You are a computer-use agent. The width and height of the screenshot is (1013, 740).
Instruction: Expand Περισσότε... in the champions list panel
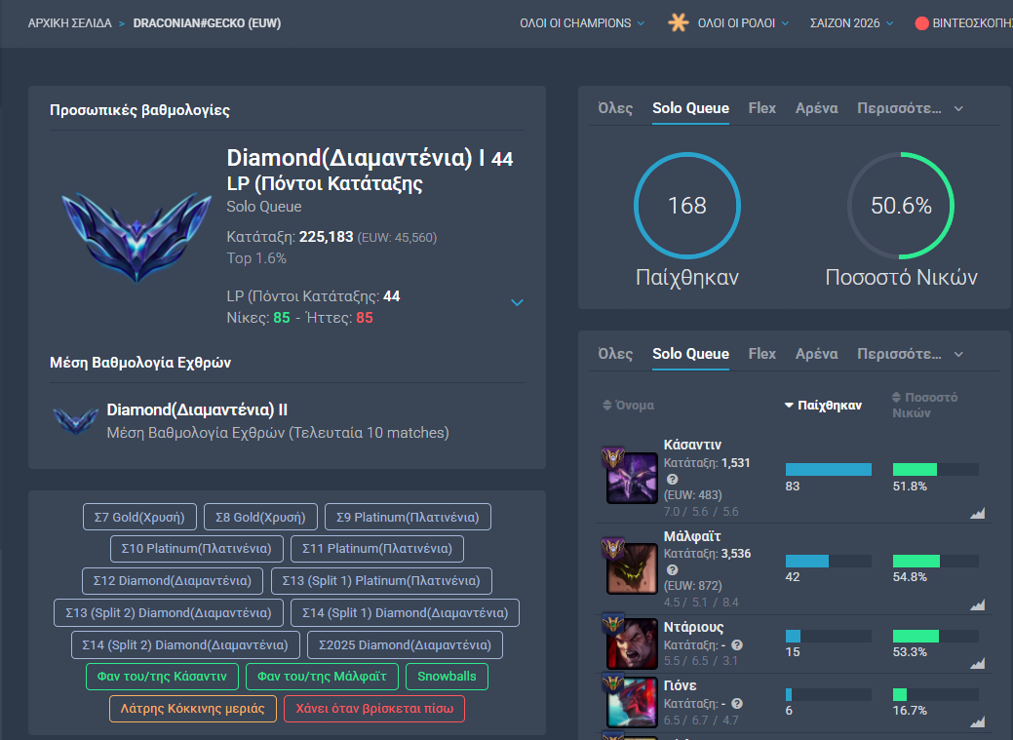point(910,354)
